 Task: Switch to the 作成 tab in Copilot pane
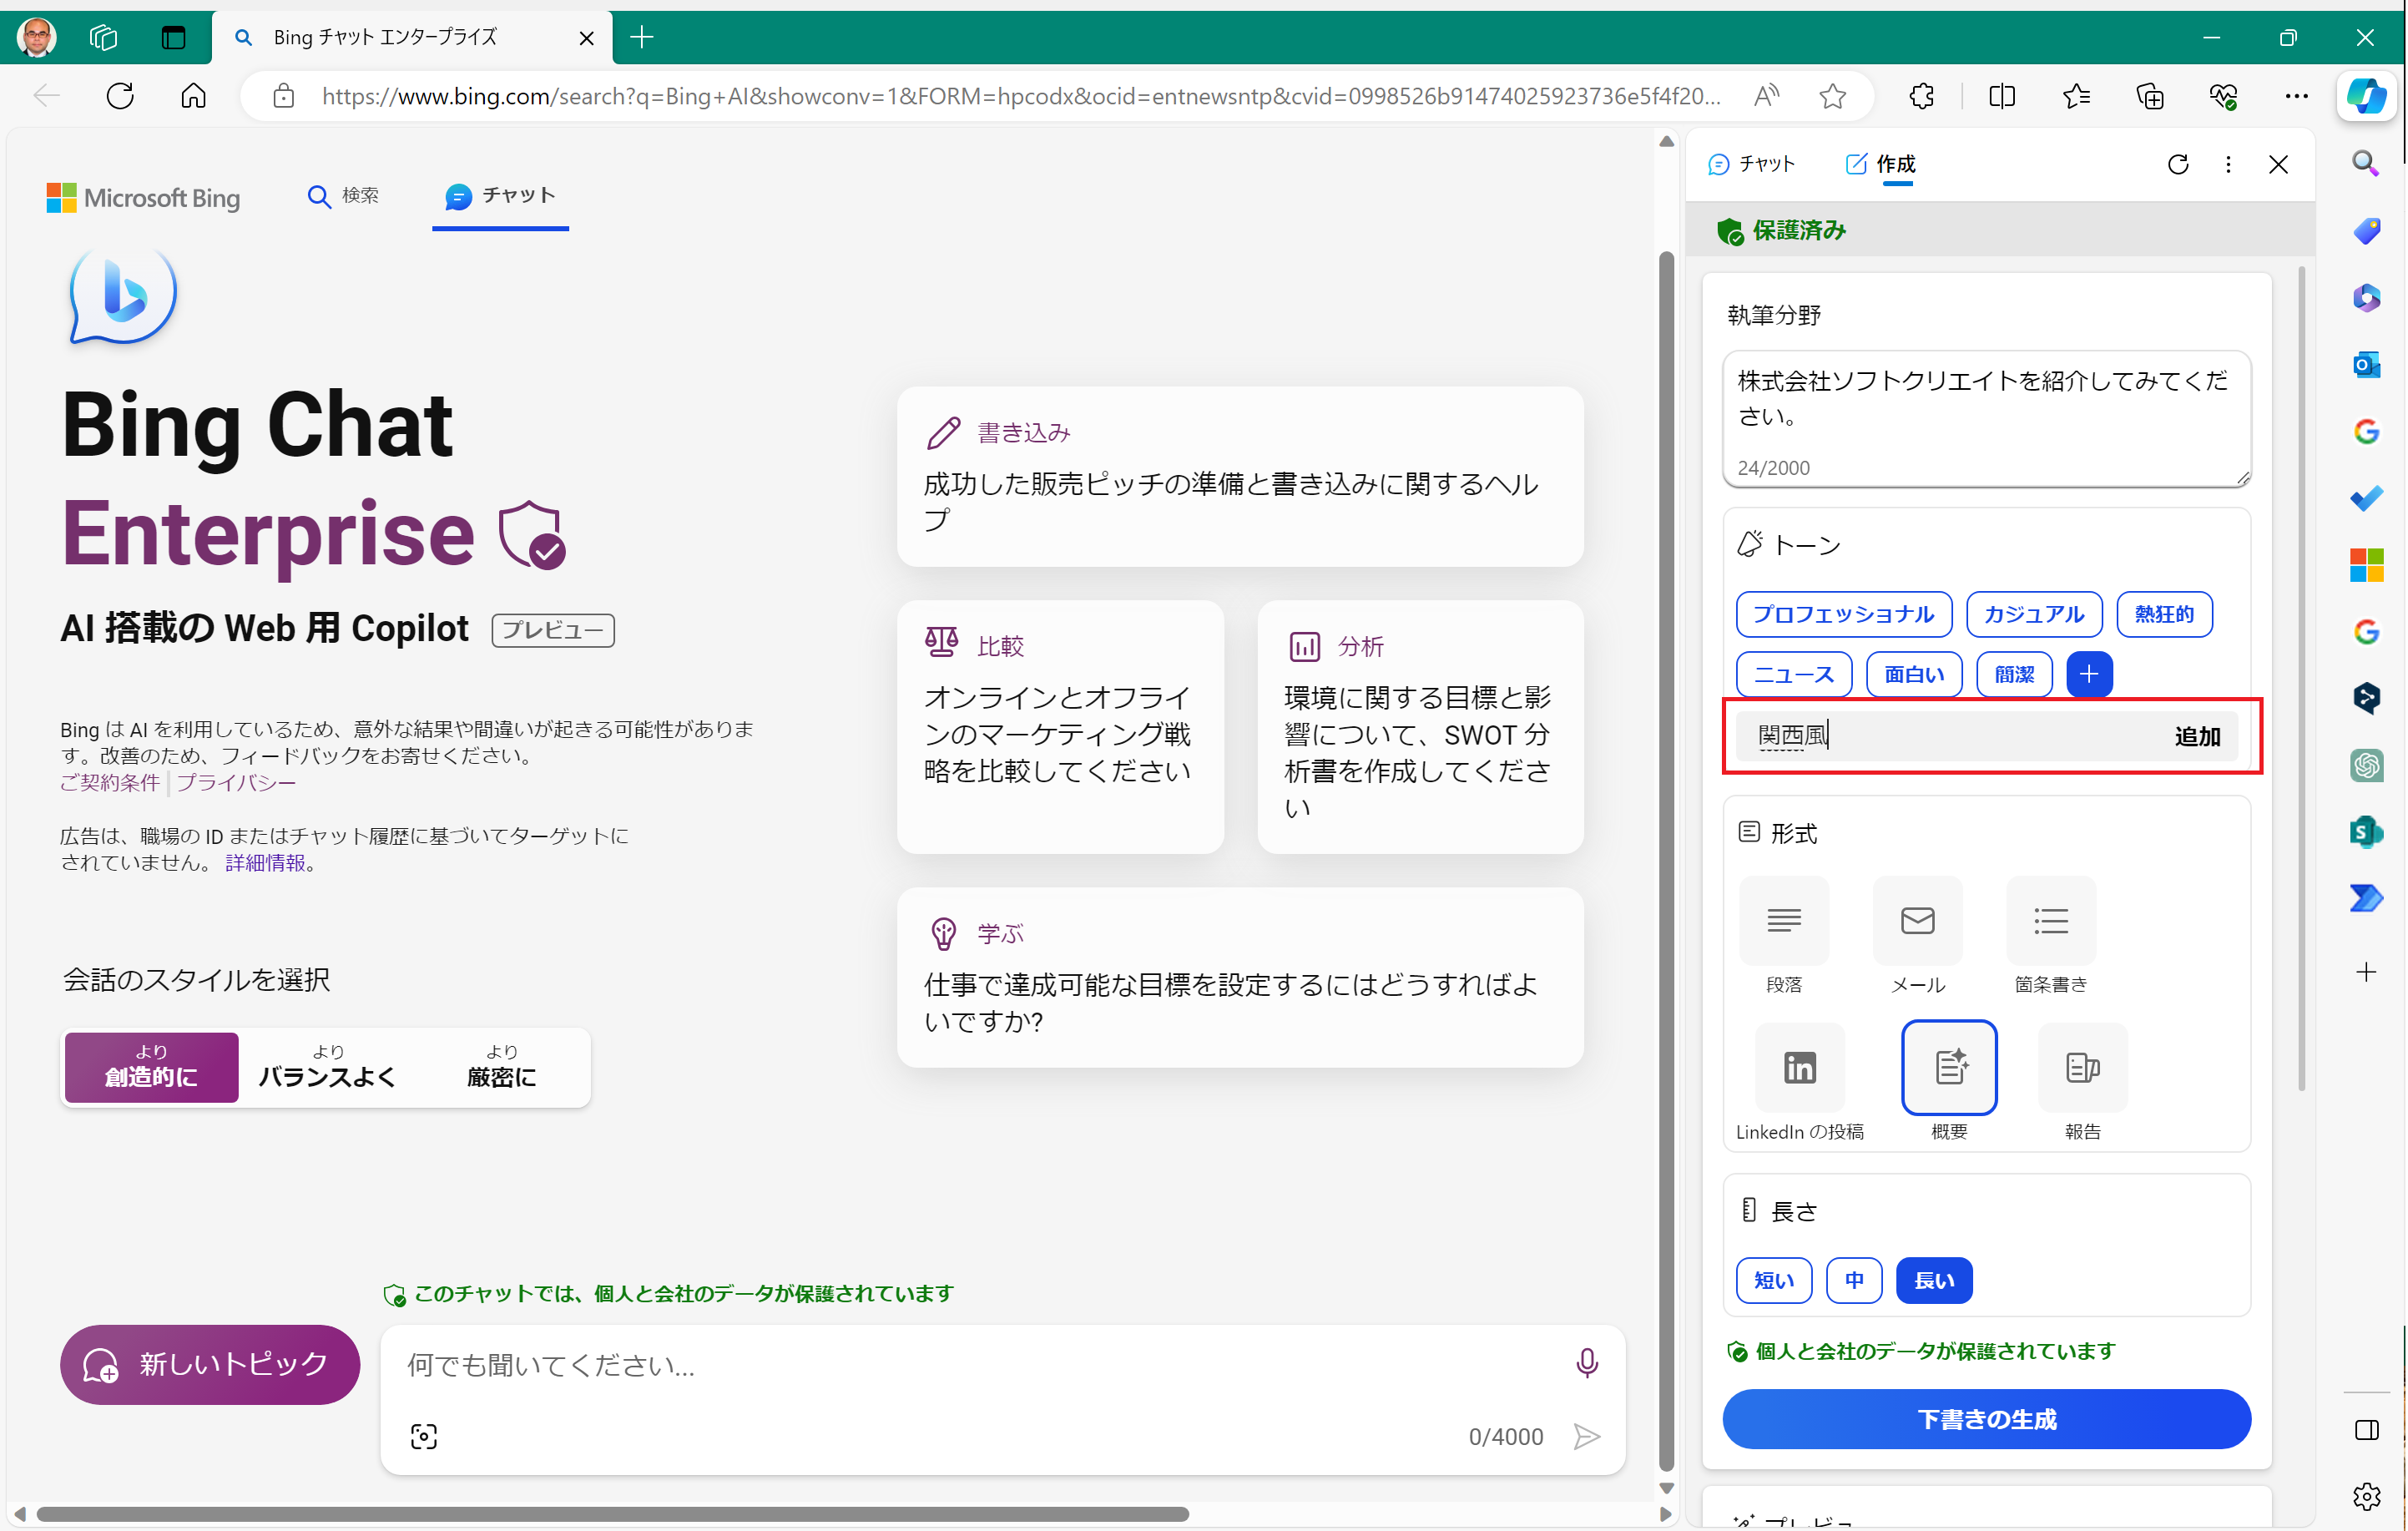(1881, 164)
